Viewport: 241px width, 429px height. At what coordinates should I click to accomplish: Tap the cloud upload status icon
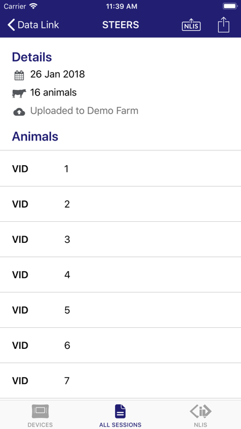(19, 112)
